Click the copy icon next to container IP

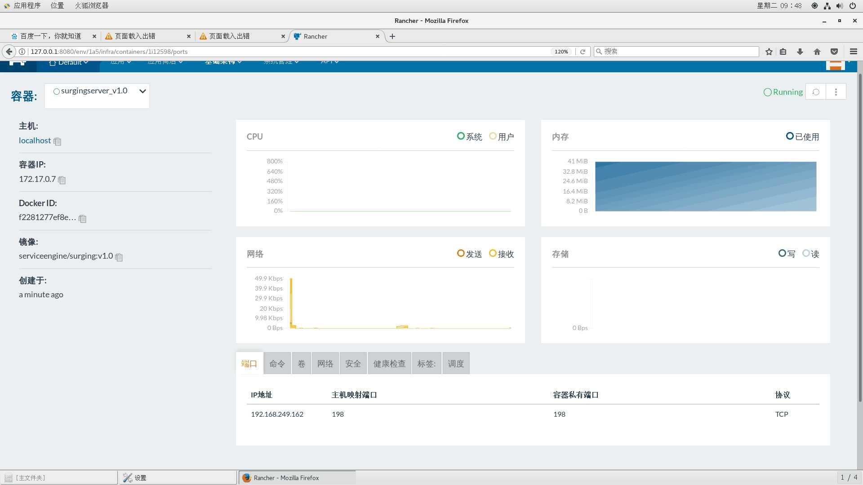61,180
